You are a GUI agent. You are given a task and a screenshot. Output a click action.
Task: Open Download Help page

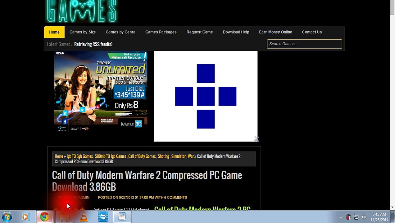236,32
